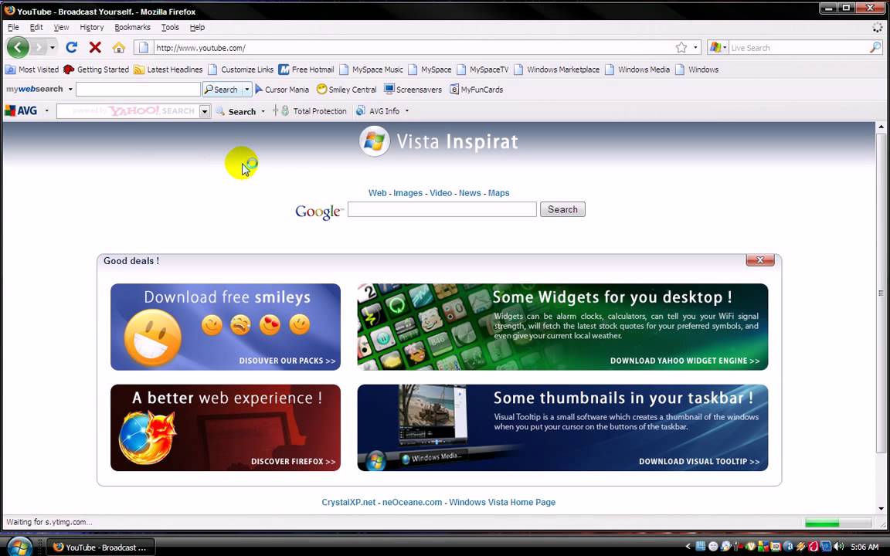Visit the neOceane.com footer link
Image resolution: width=890 pixels, height=556 pixels.
point(412,502)
